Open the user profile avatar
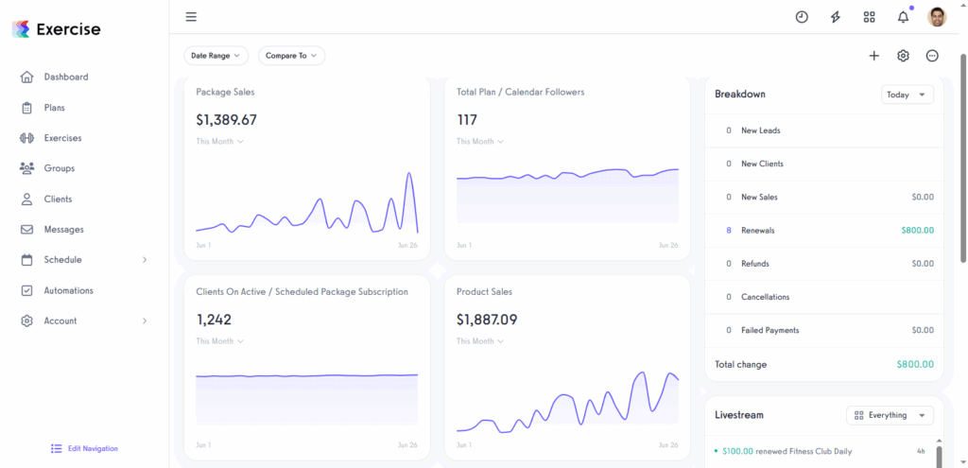The width and height of the screenshot is (968, 468). point(937,17)
